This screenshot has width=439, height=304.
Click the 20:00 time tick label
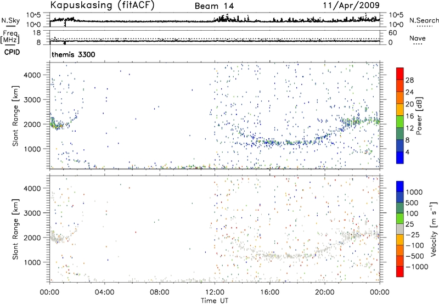click(324, 292)
